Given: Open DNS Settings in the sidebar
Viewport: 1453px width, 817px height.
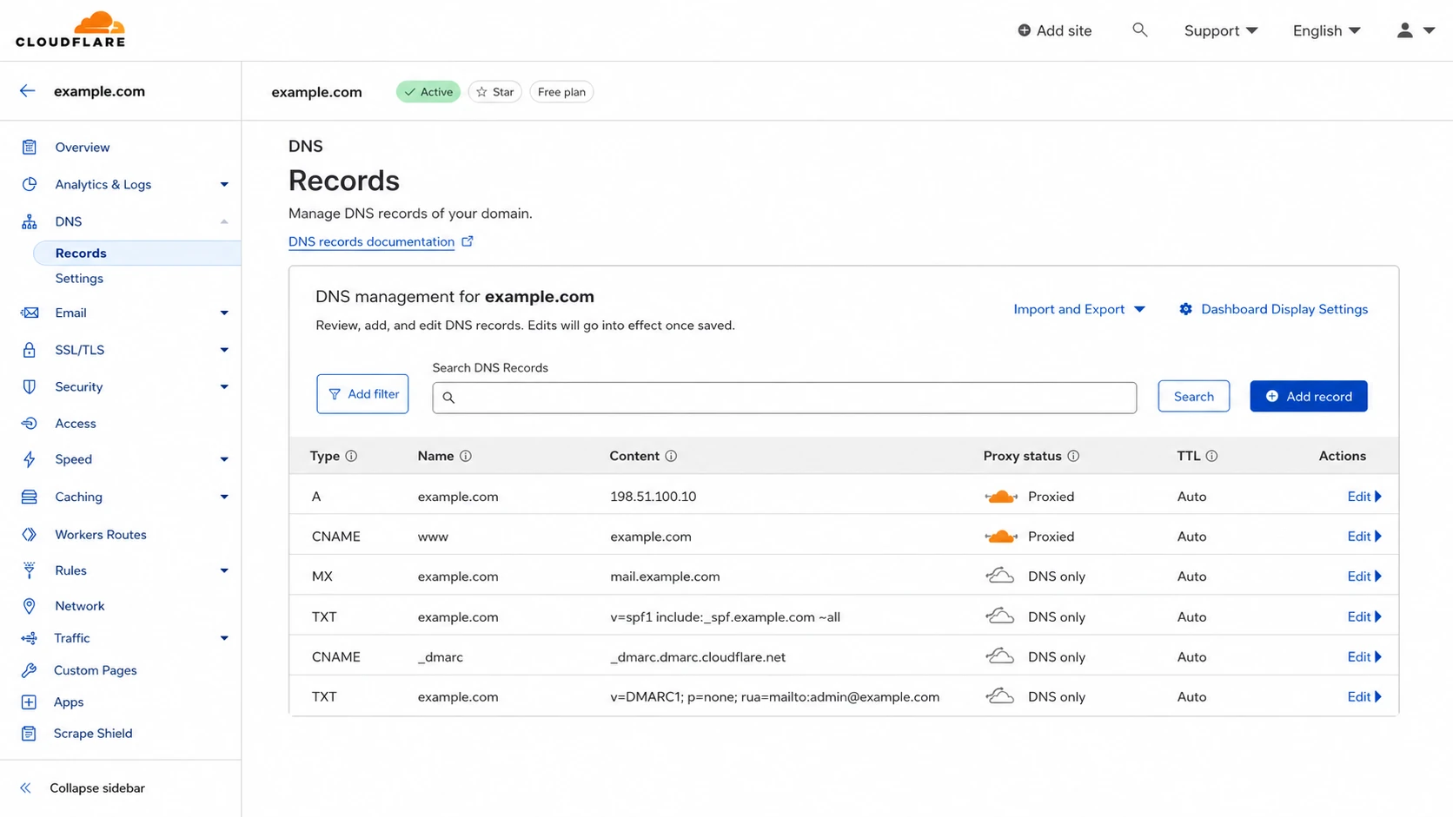Looking at the screenshot, I should tap(79, 278).
